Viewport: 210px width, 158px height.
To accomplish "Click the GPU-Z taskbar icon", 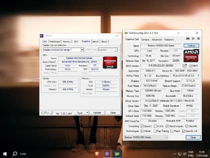I will (x=117, y=154).
